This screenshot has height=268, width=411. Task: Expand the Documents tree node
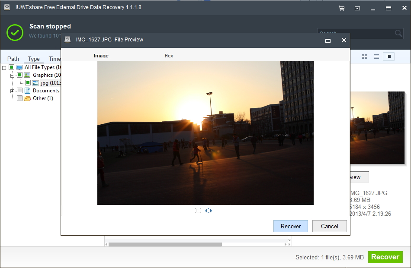pos(12,91)
